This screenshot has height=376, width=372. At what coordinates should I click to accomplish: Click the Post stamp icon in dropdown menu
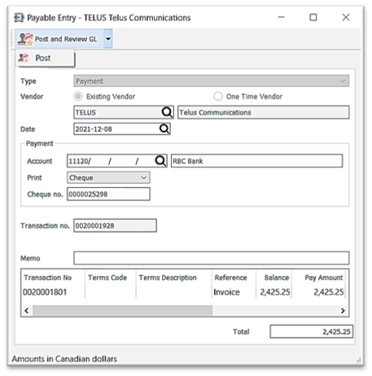click(x=24, y=58)
